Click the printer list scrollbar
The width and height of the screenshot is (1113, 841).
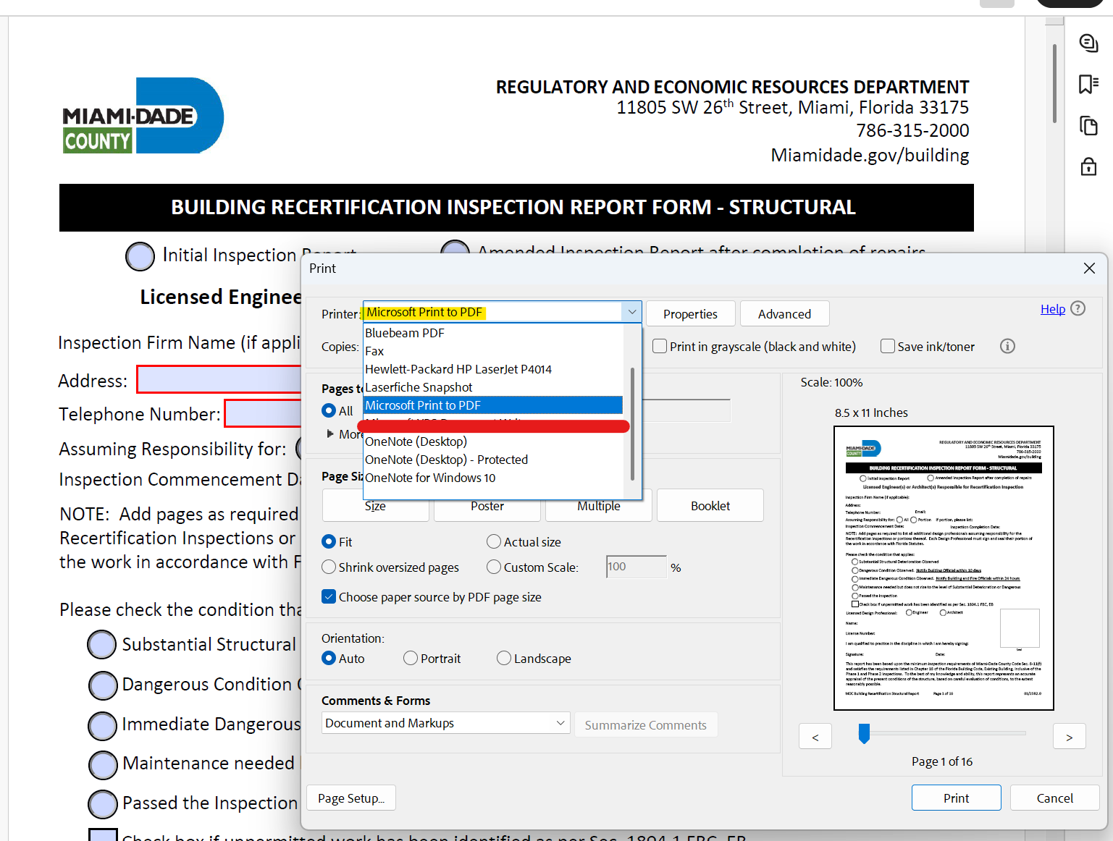tap(632, 424)
